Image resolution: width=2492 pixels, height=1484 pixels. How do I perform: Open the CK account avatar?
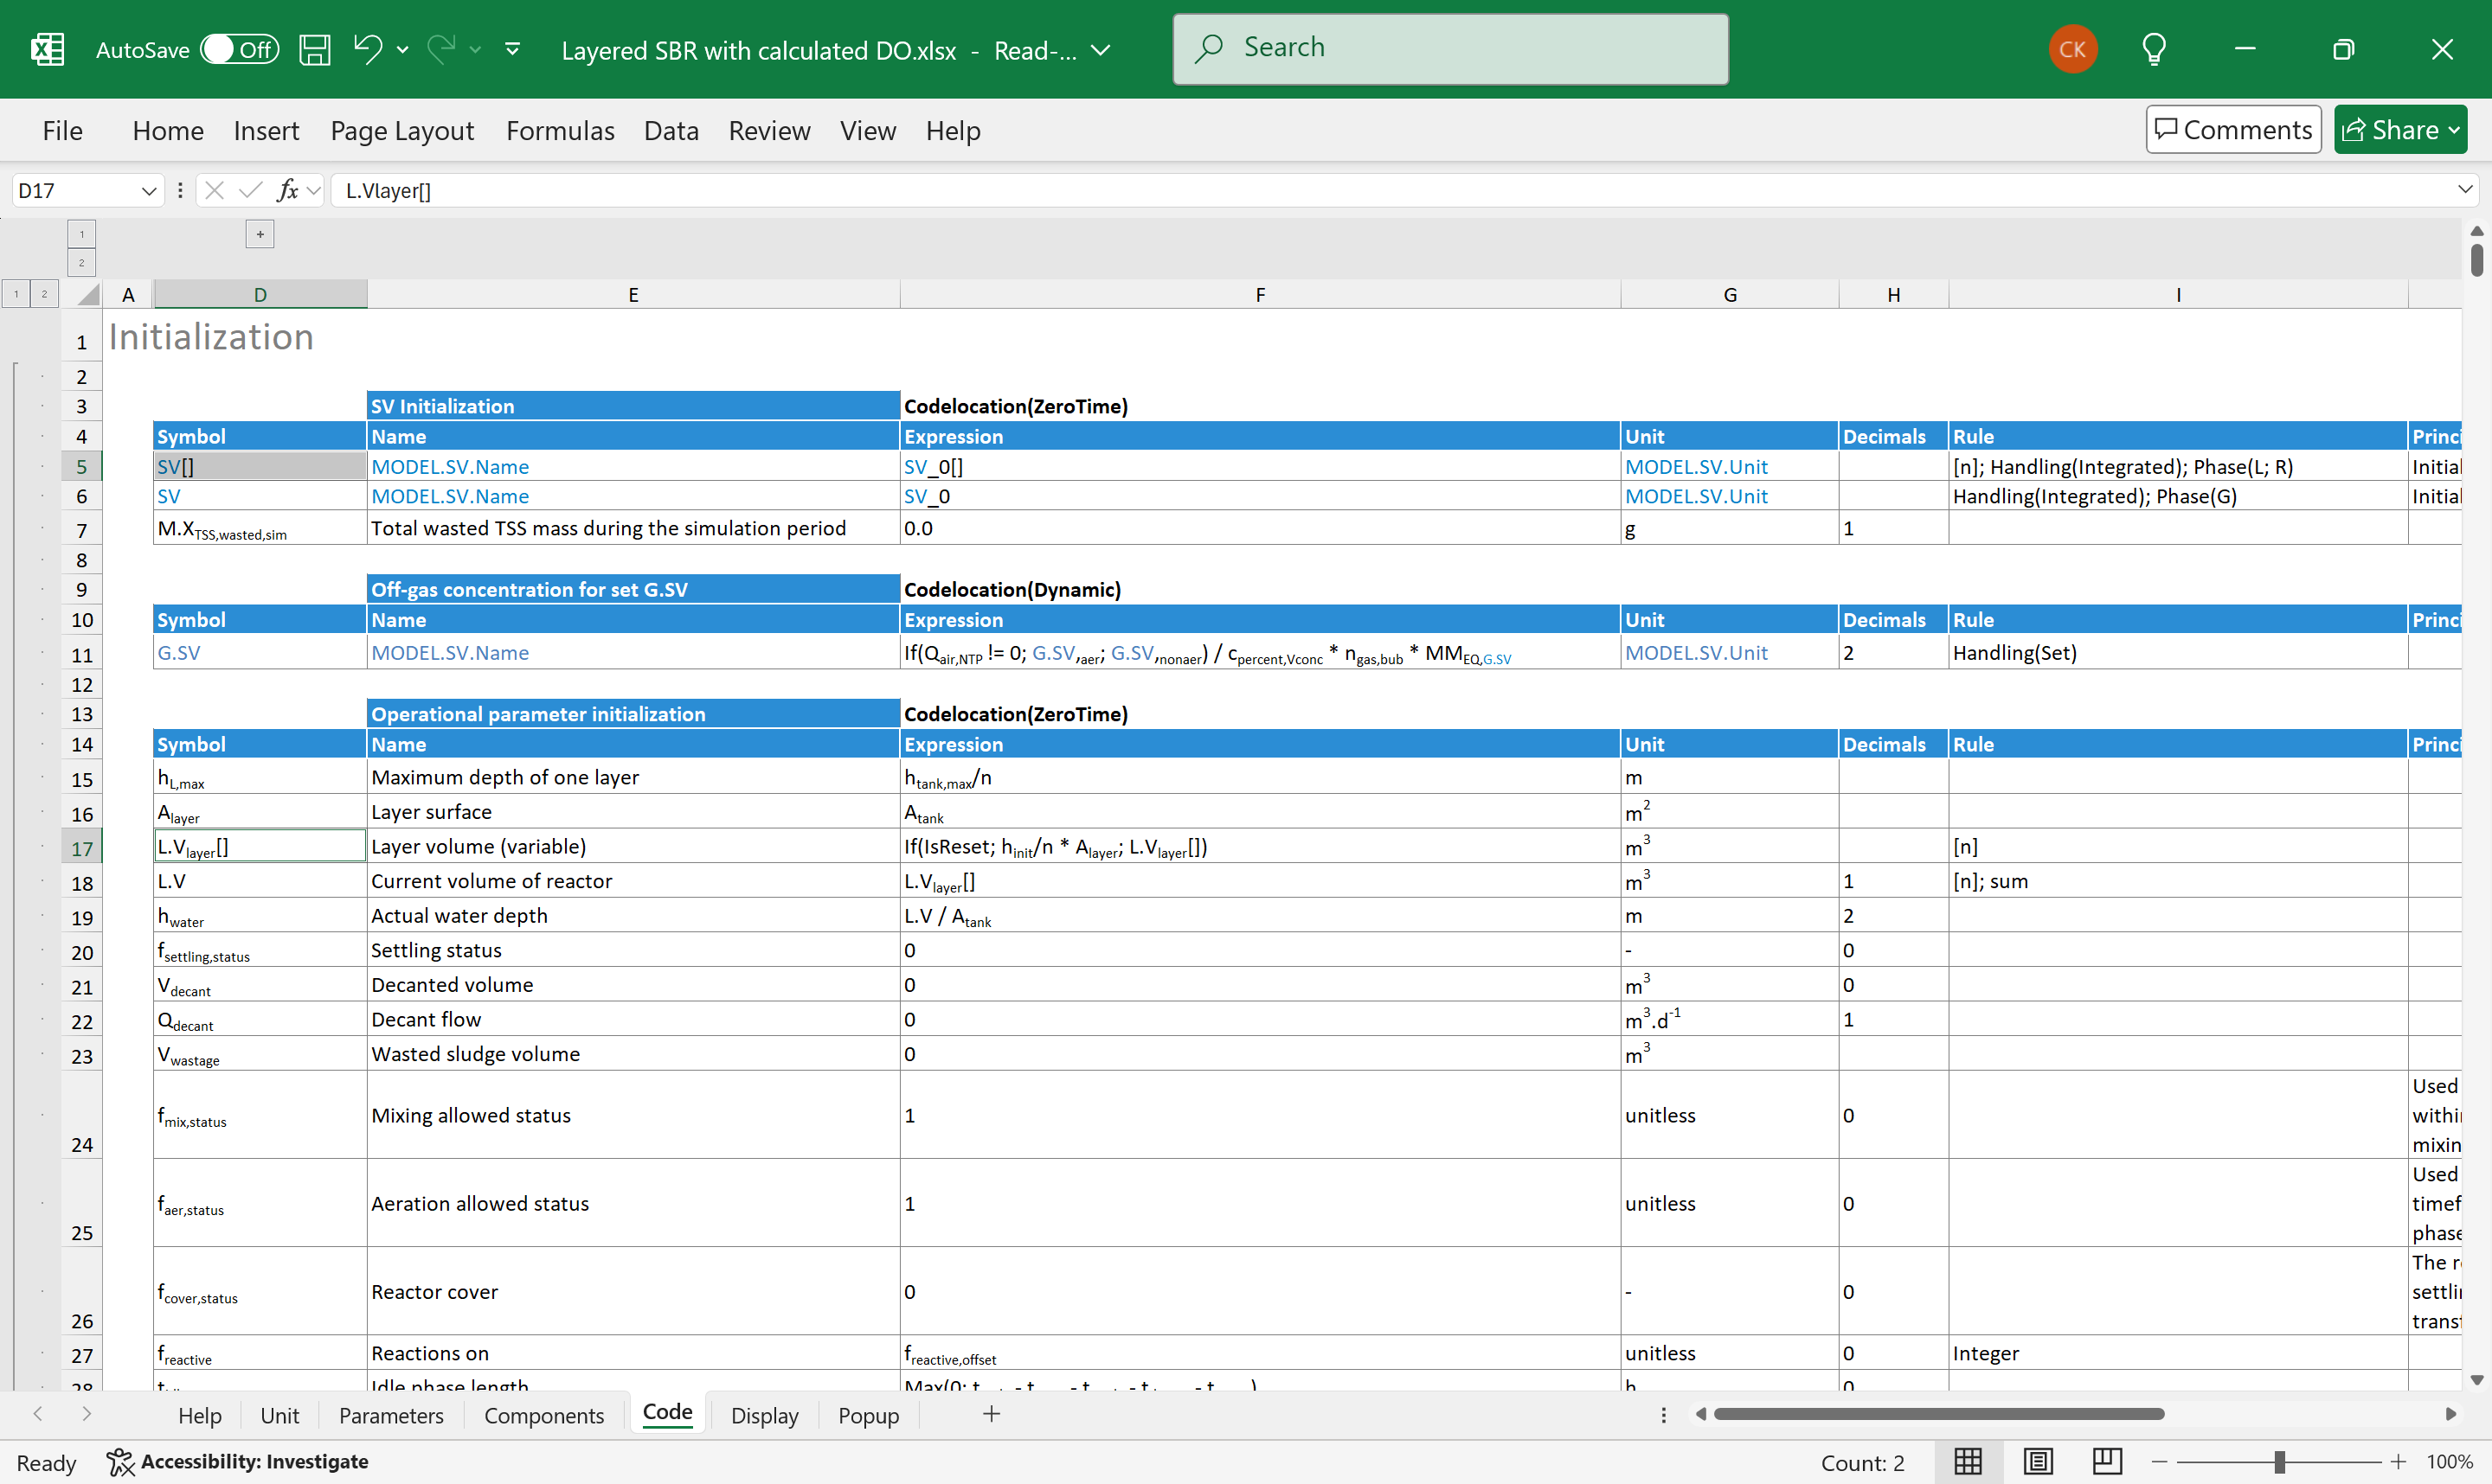click(2073, 49)
